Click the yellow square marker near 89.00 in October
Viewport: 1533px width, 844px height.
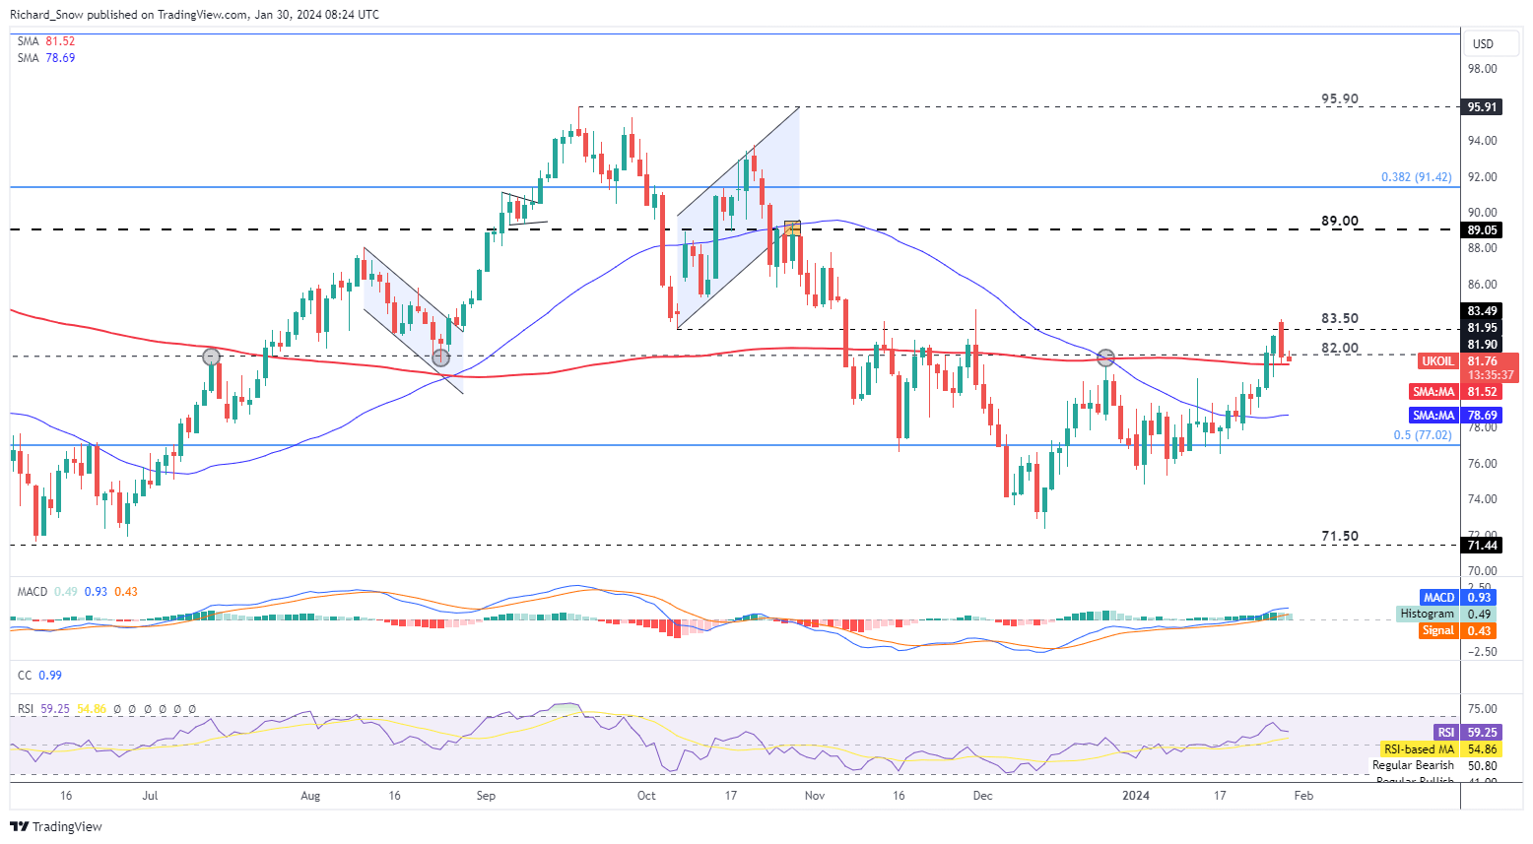791,227
